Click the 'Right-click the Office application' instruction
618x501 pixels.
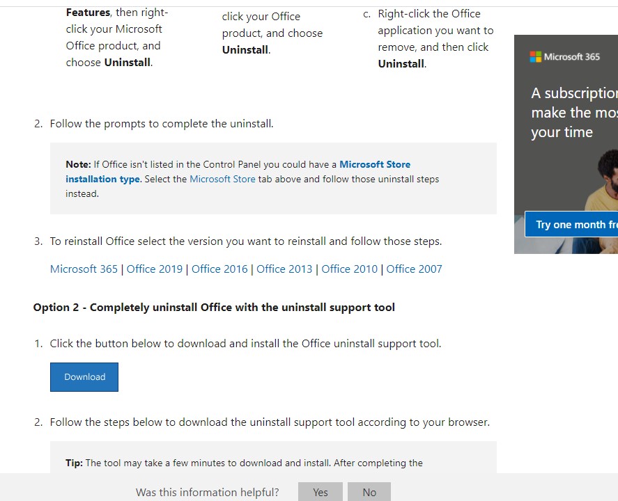click(435, 38)
